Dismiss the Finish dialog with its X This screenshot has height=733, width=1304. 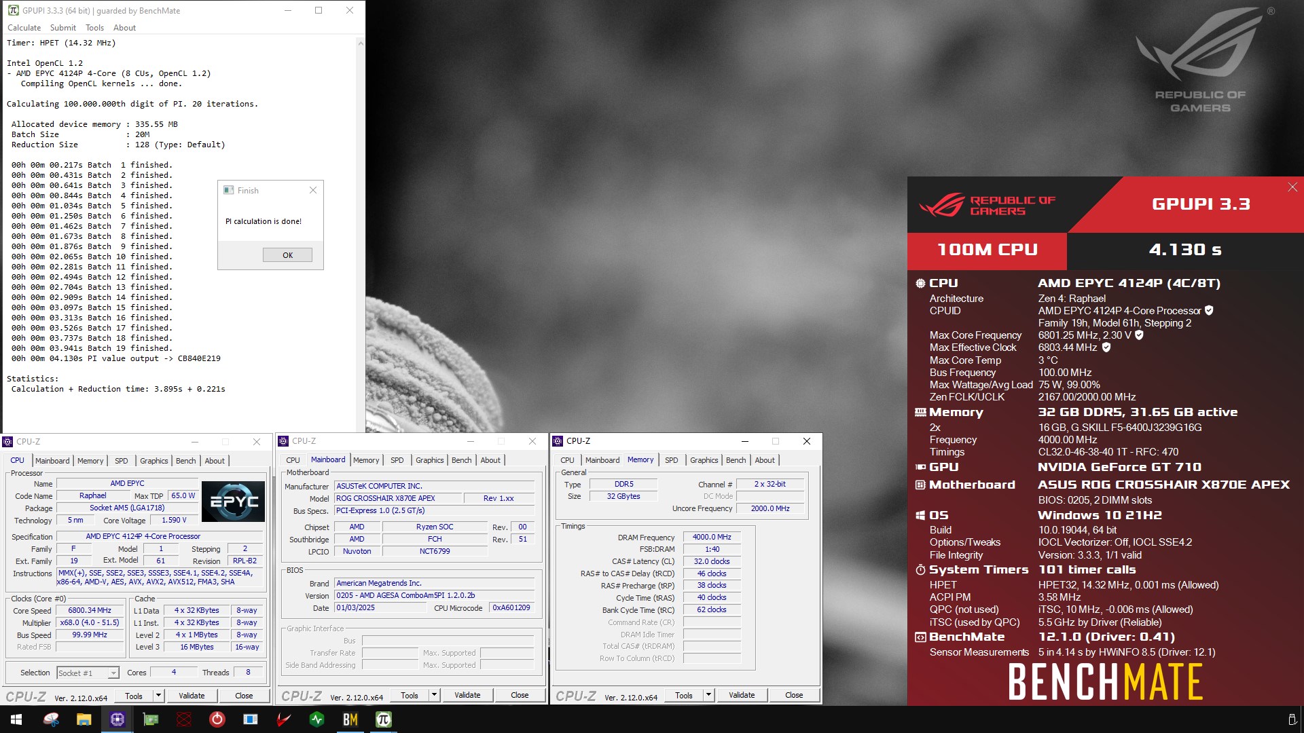tap(313, 191)
